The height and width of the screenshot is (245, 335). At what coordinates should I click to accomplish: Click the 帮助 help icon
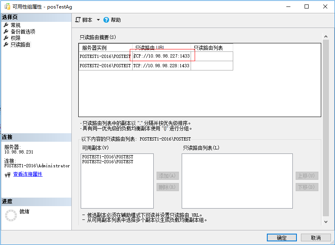(x=106, y=20)
